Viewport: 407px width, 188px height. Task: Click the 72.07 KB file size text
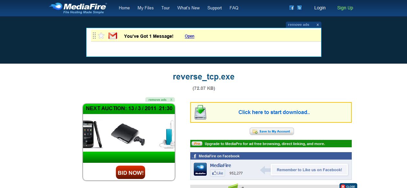tap(204, 88)
